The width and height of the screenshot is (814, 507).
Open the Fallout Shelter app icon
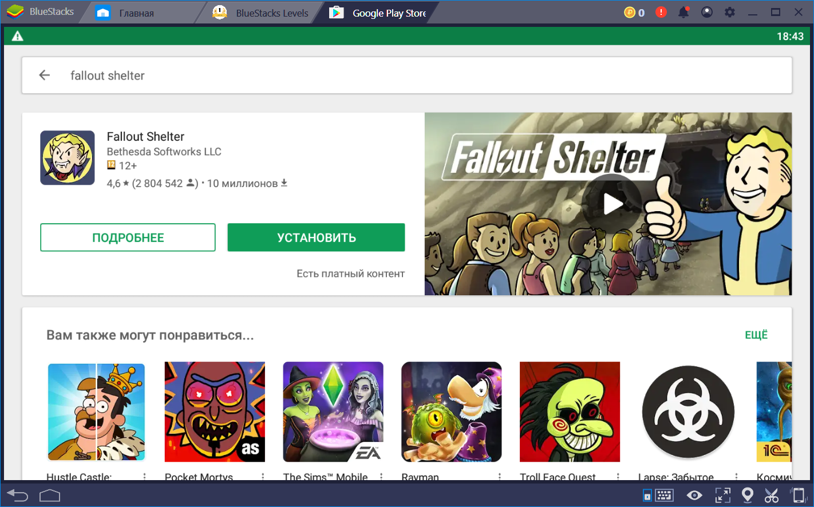68,158
